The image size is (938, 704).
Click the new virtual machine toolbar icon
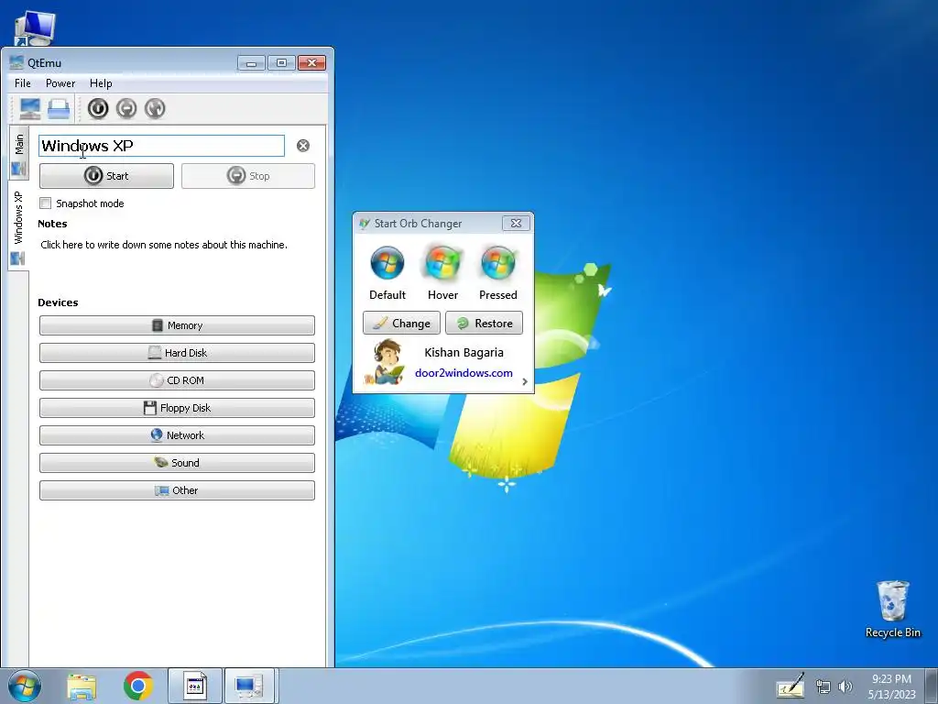pos(30,108)
